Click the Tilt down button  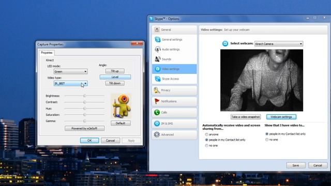115,83
